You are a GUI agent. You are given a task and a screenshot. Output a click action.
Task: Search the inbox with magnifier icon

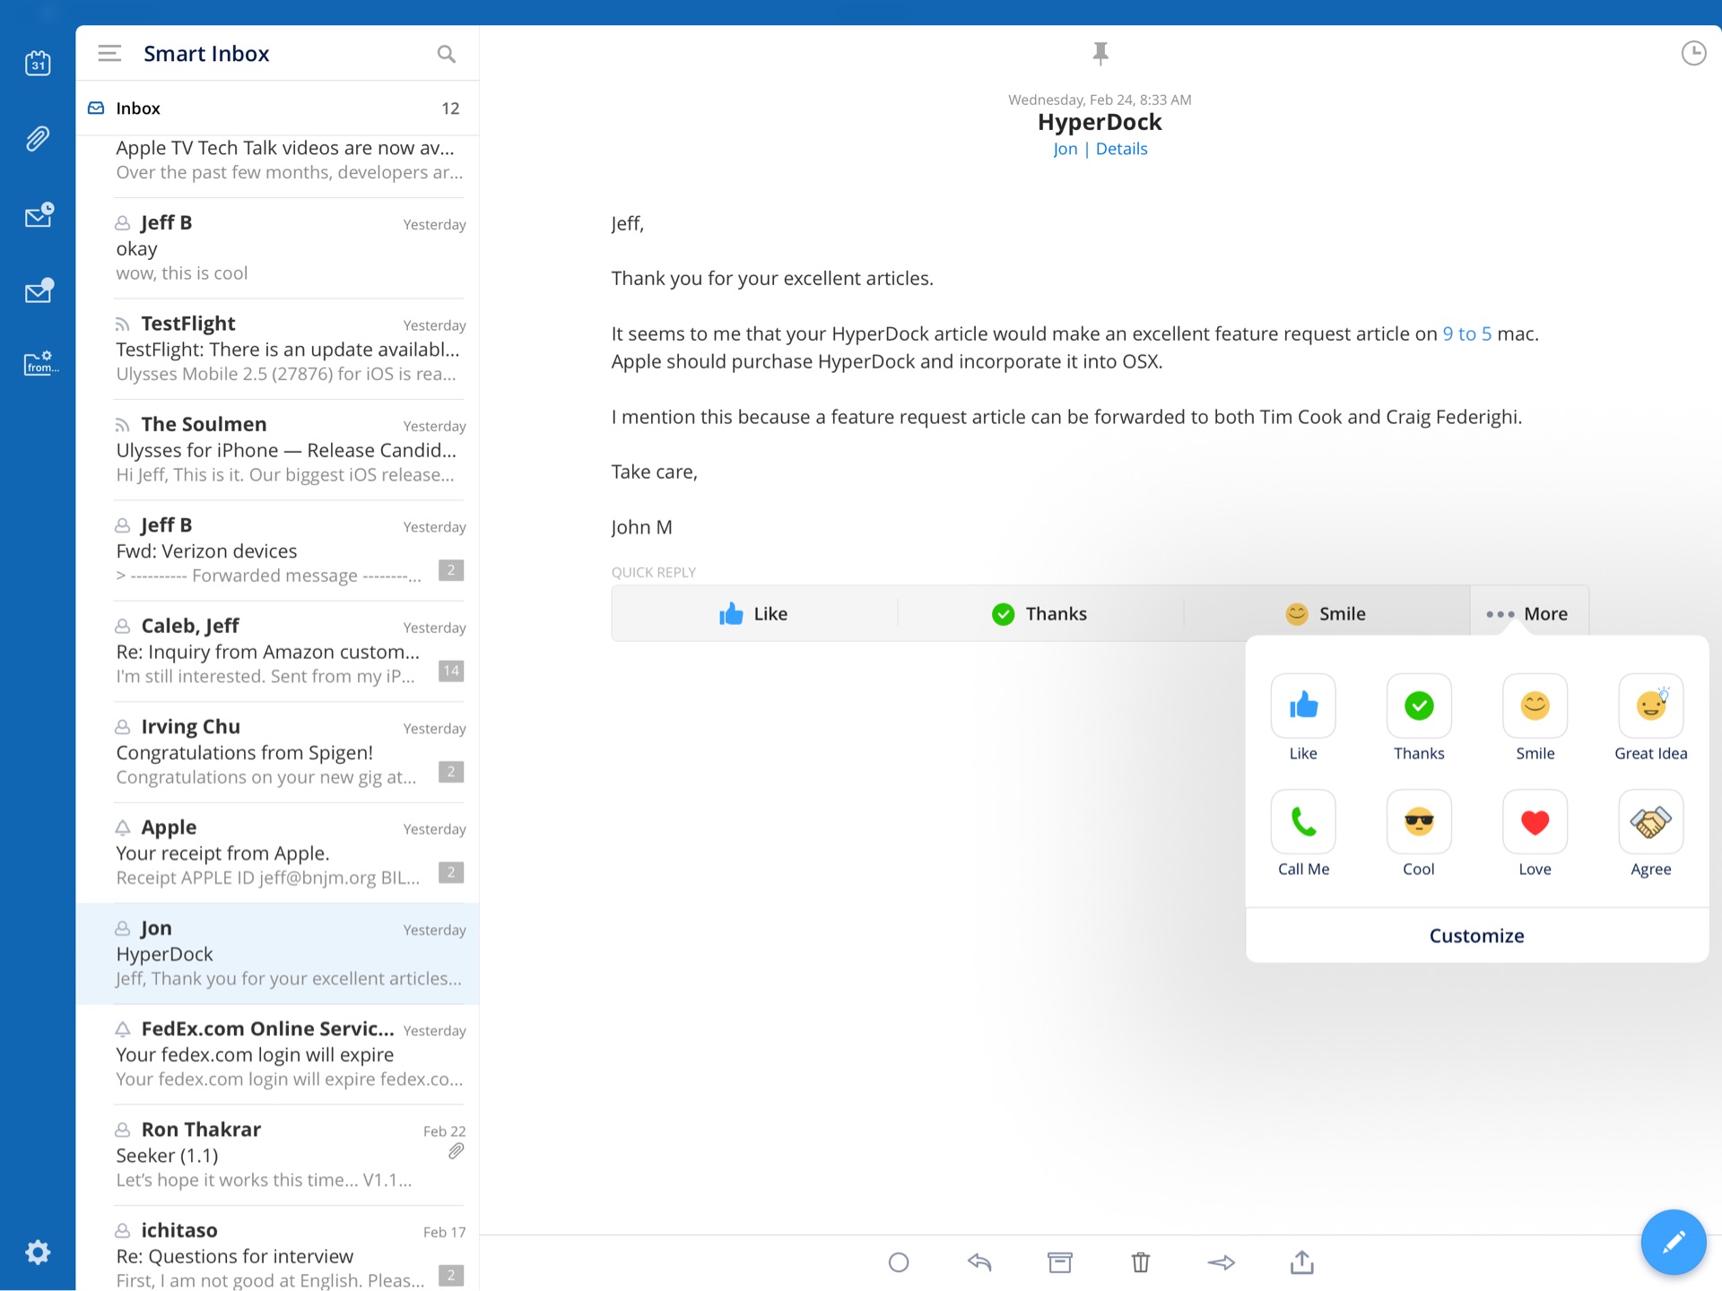pos(446,54)
